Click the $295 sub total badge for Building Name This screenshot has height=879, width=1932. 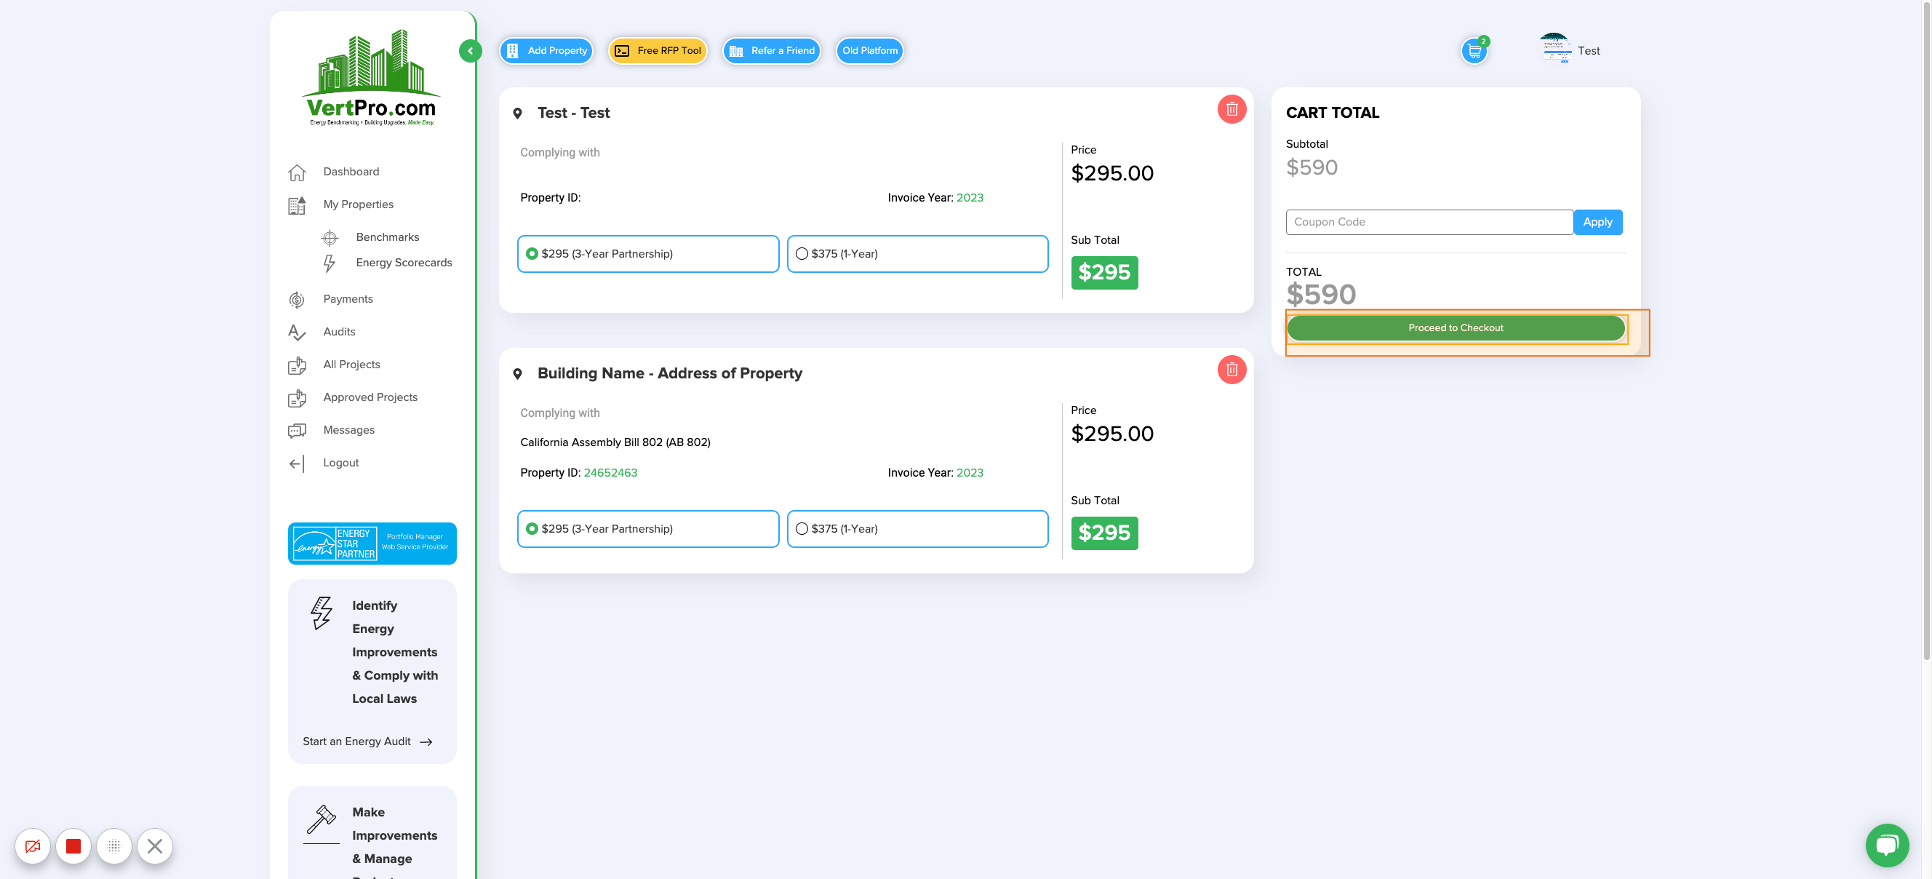pyautogui.click(x=1104, y=533)
